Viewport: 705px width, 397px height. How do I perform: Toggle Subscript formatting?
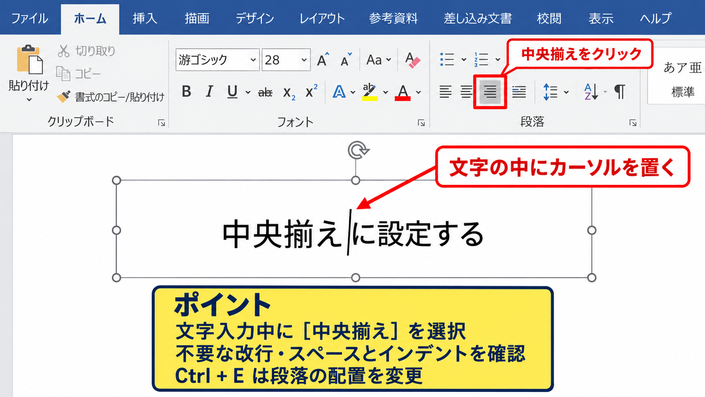point(289,93)
